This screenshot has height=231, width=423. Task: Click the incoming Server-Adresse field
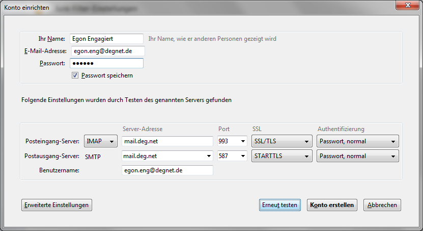click(x=167, y=141)
